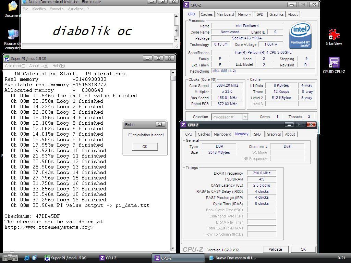This screenshot has width=351, height=263.
Task: Click Blocco note scrollbar up arrow
Action: point(176,16)
